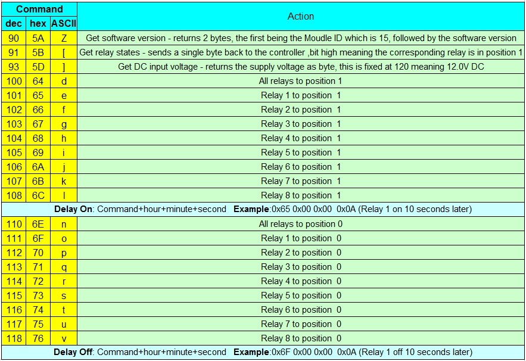Select 'Get DC input voltage' action text

[301, 67]
